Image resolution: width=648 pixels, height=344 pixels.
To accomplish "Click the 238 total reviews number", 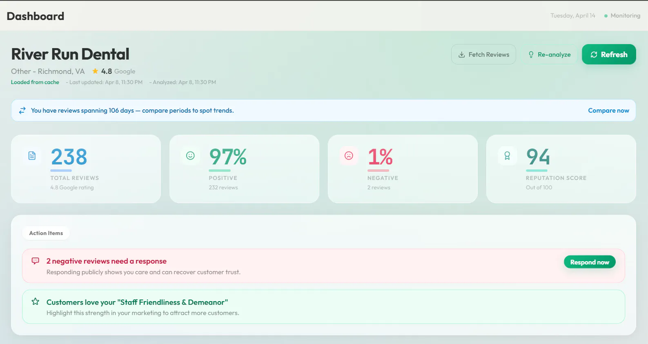I will (69, 157).
